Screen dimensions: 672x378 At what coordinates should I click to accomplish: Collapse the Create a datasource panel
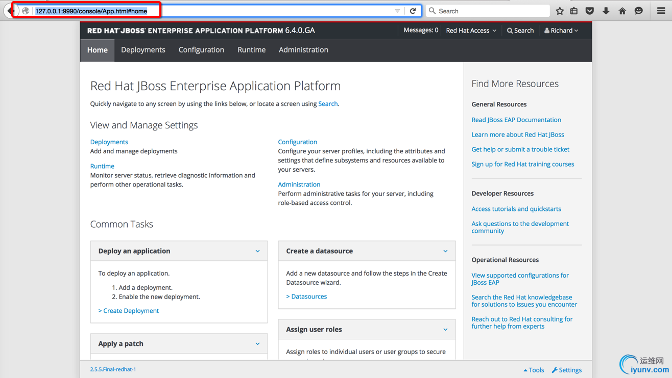point(445,251)
